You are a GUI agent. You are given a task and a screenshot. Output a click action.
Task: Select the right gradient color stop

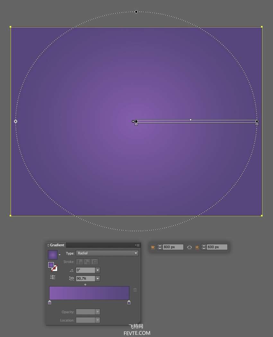(129, 302)
